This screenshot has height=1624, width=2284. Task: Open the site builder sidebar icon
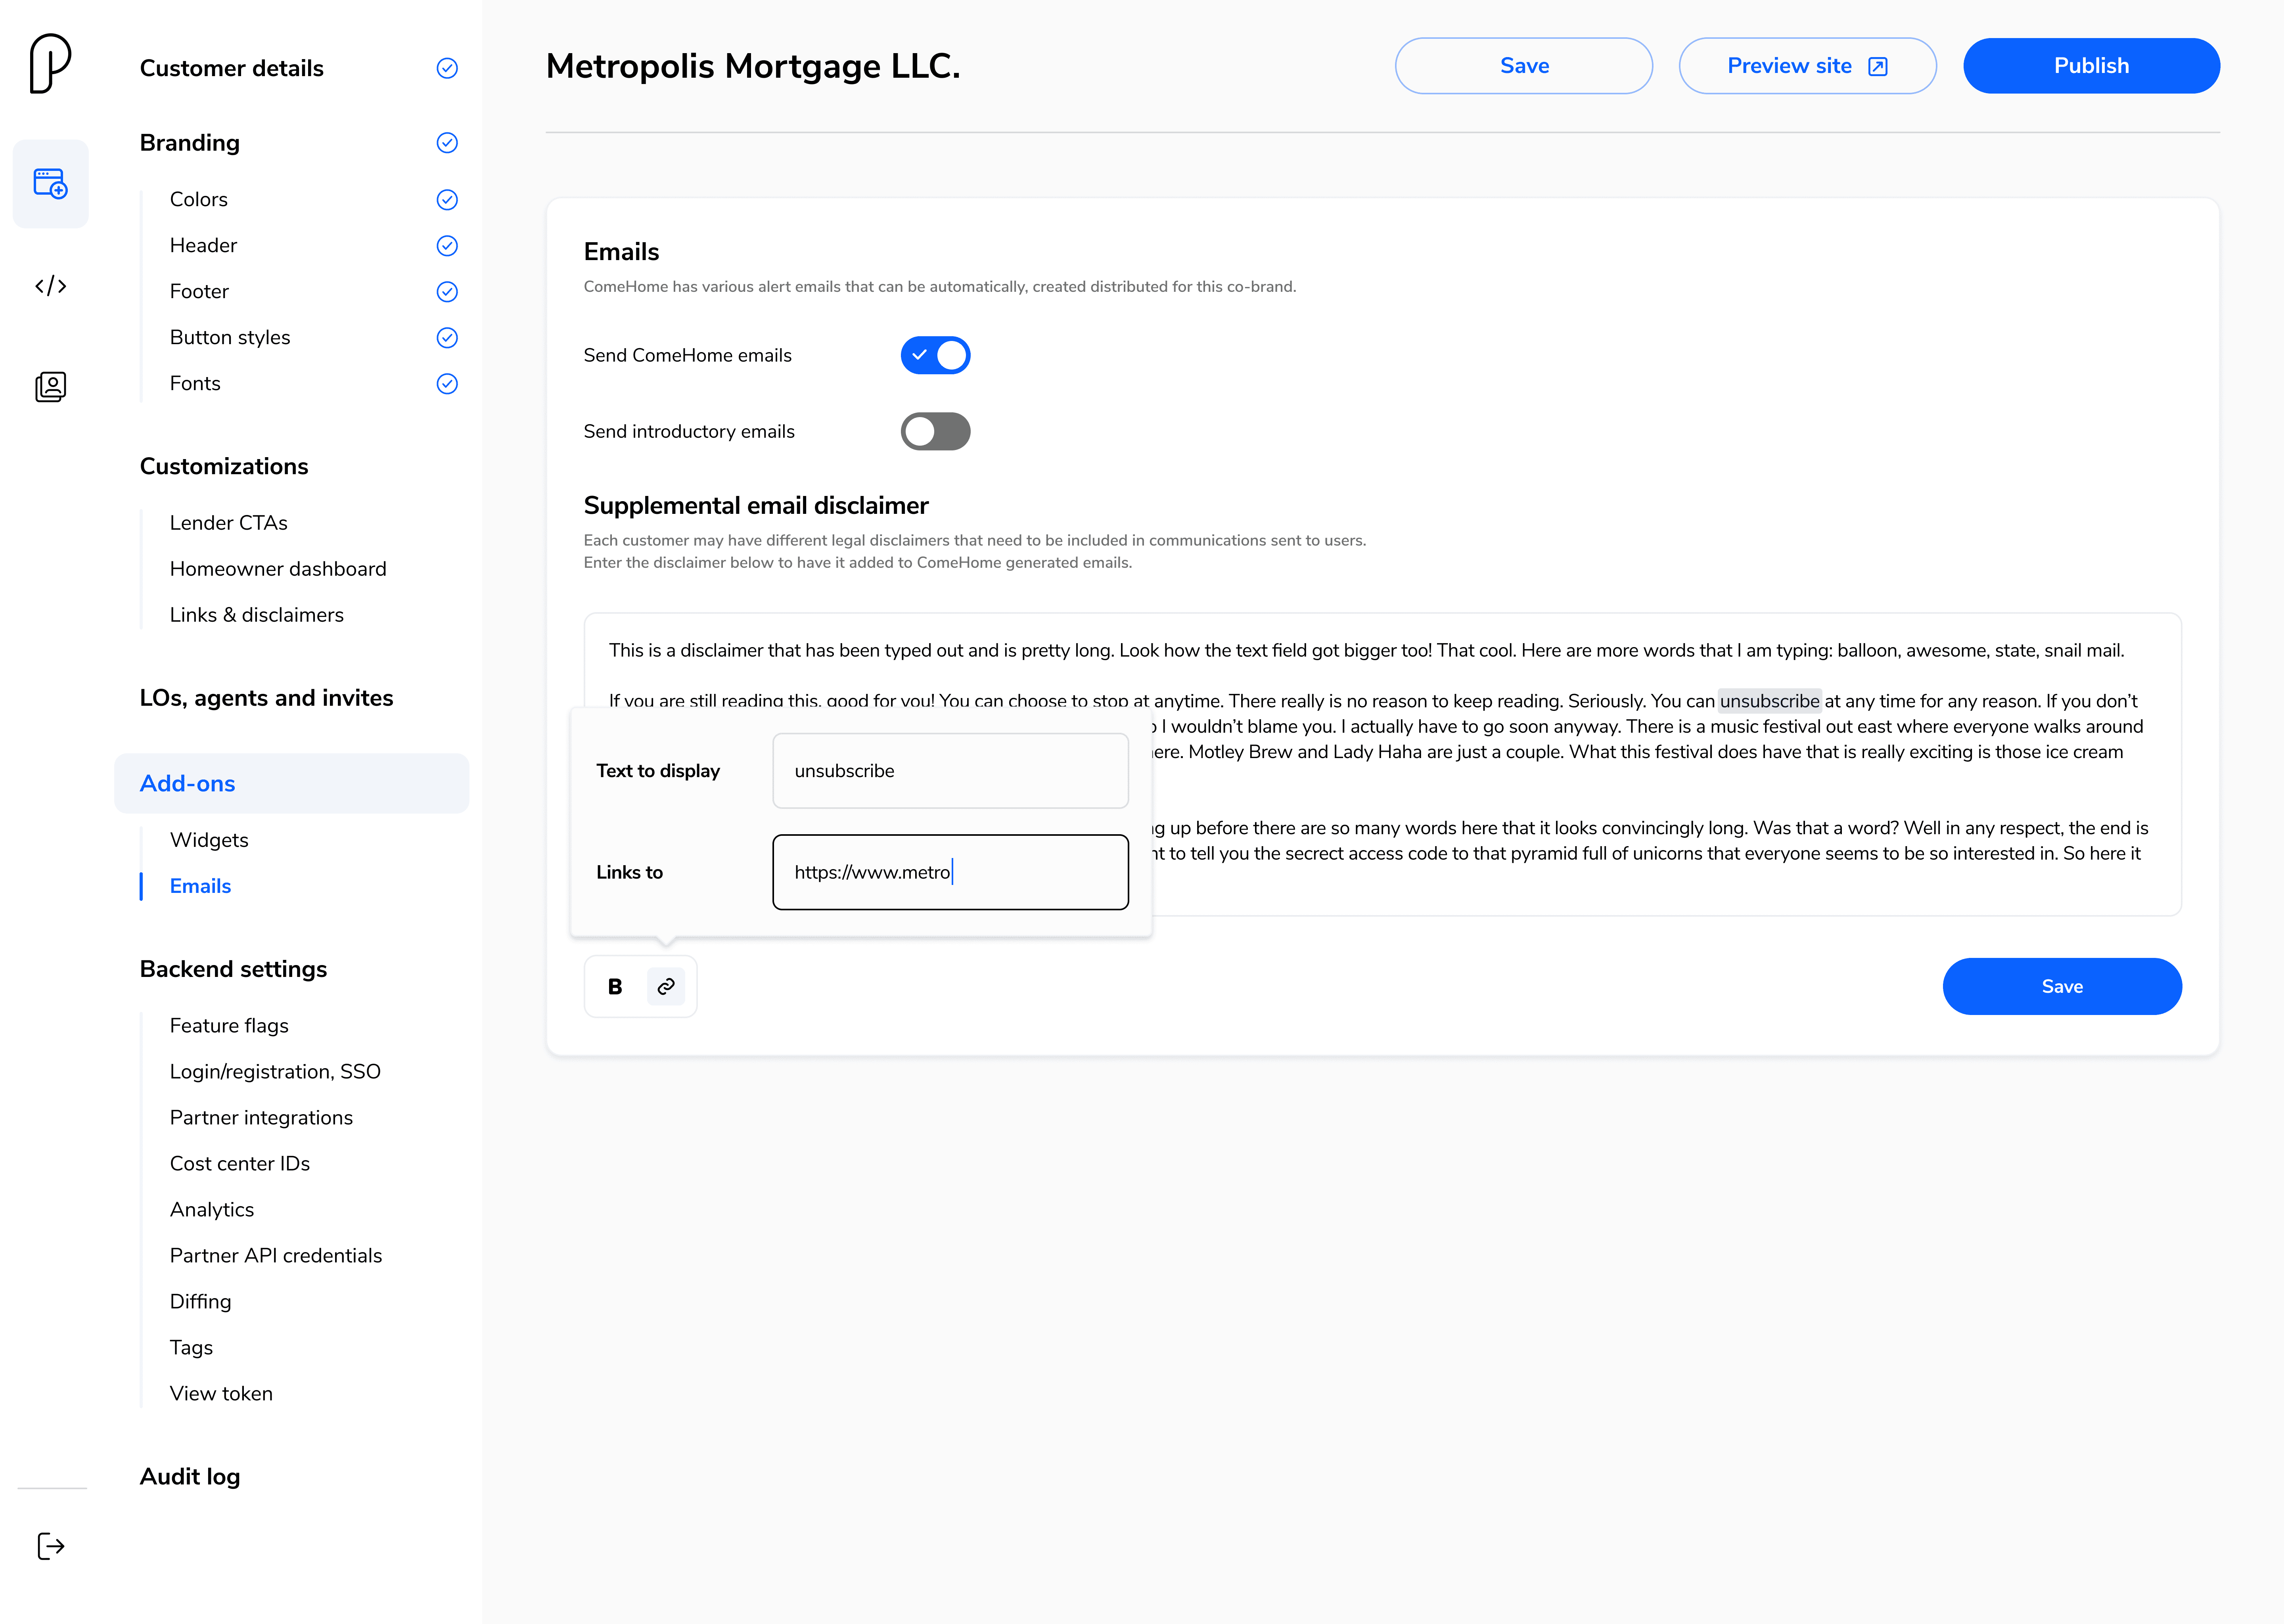pos(50,184)
